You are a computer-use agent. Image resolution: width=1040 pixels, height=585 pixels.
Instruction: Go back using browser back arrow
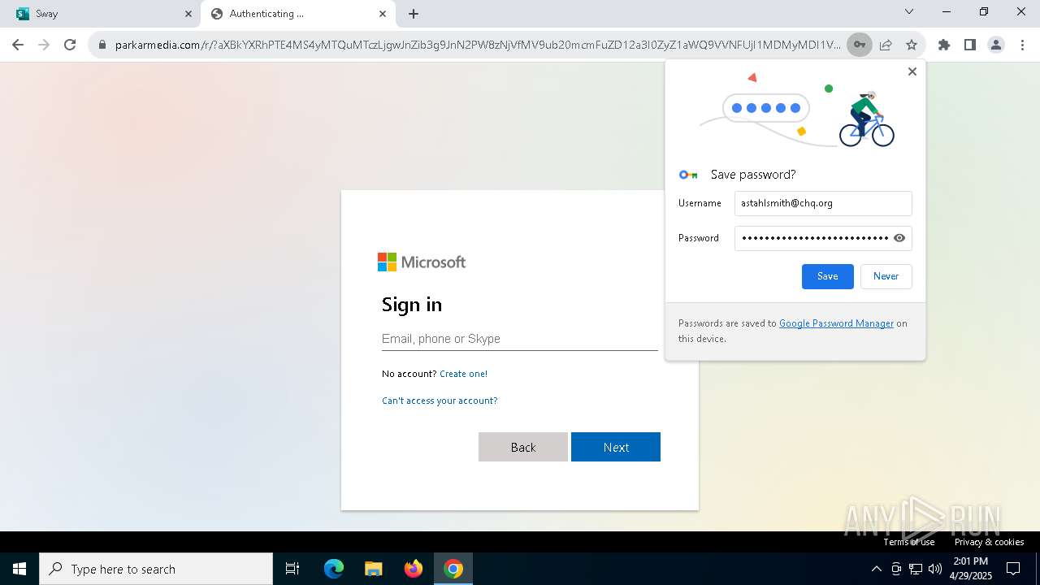[x=18, y=45]
